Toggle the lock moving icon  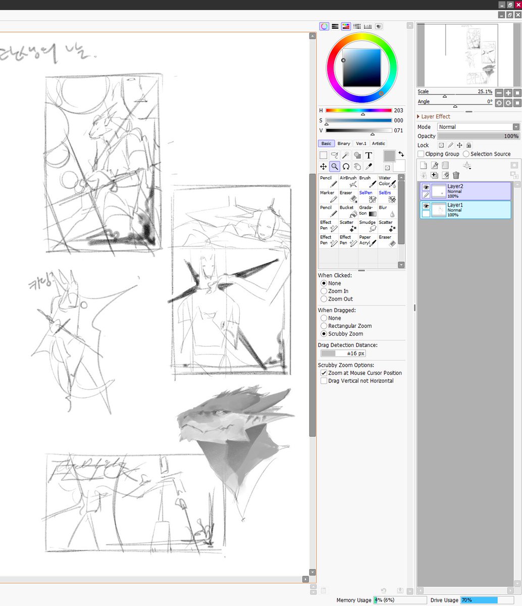tap(459, 145)
